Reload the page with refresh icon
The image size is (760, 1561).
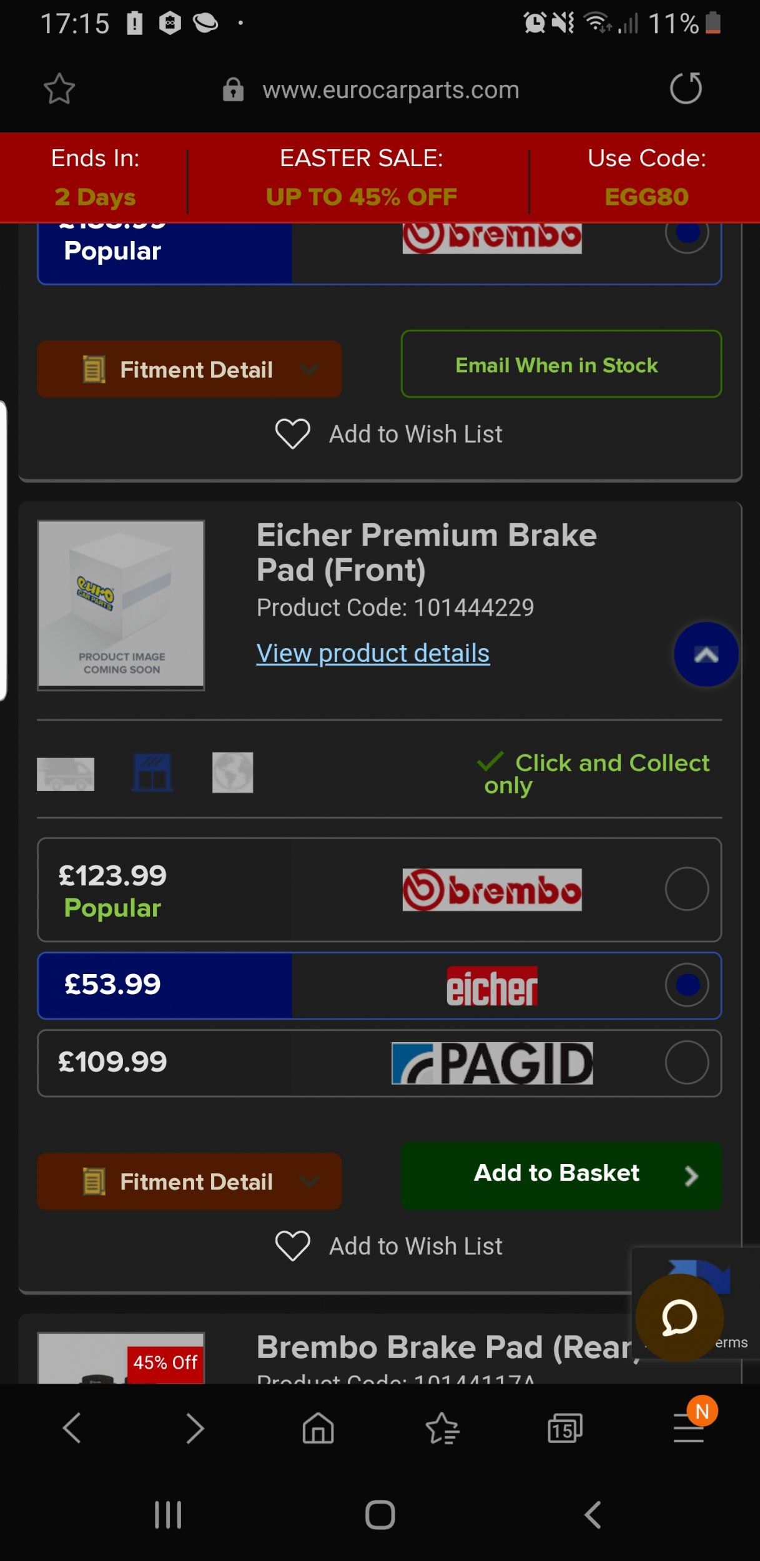click(x=686, y=88)
